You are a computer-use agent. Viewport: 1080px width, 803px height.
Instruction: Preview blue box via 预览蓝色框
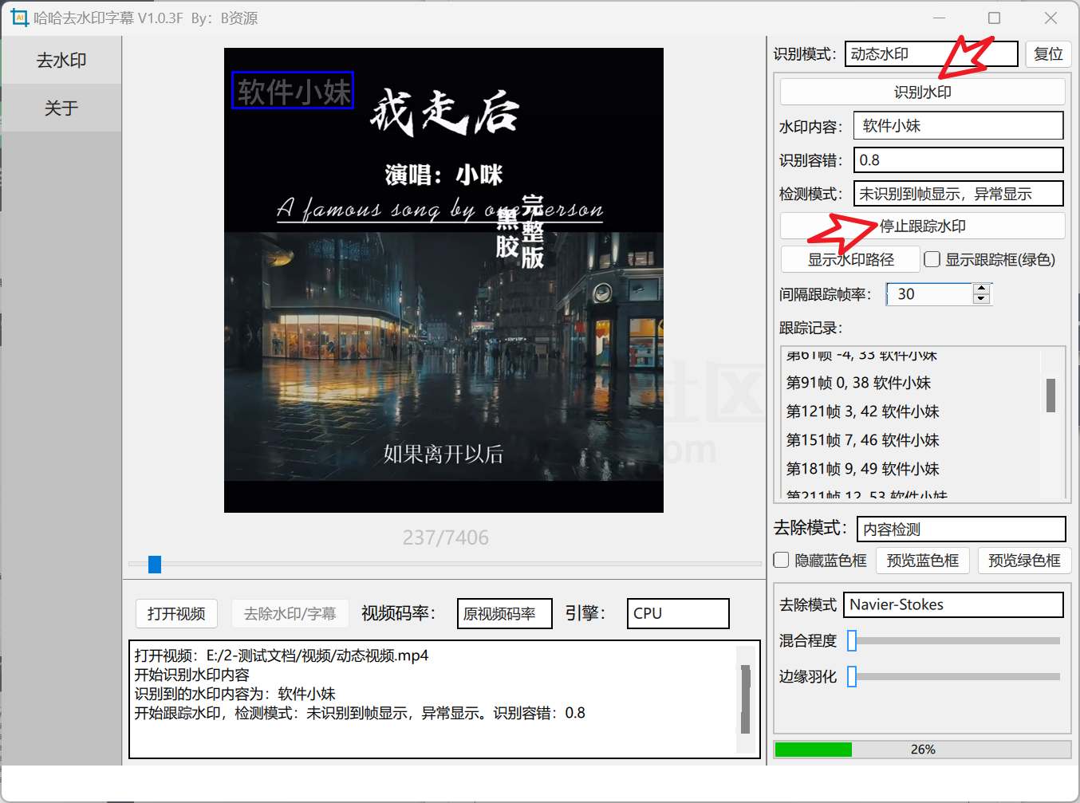pyautogui.click(x=922, y=560)
